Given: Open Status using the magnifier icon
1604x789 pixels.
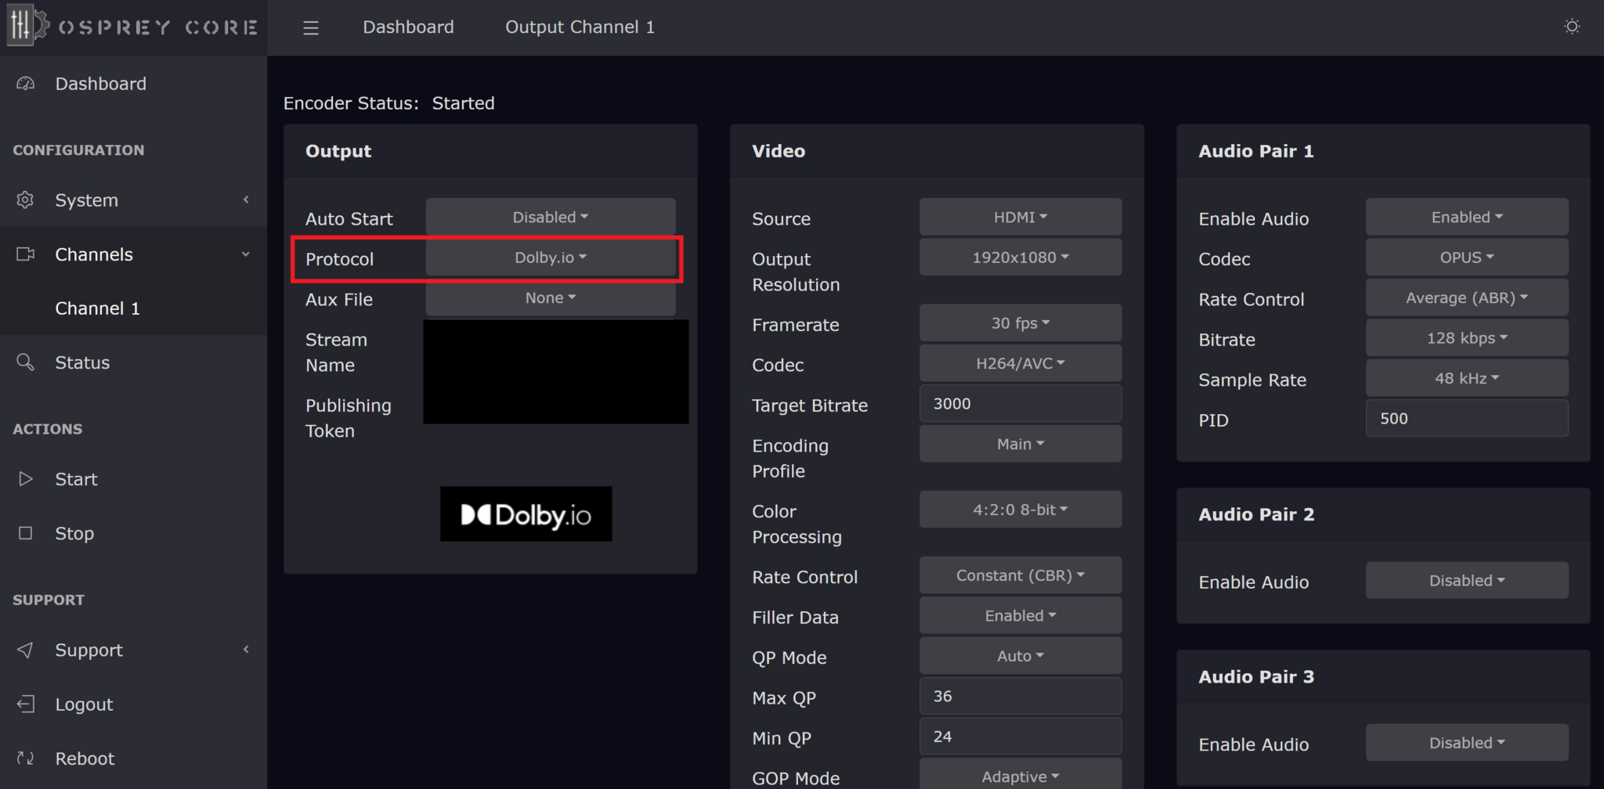Looking at the screenshot, I should pyautogui.click(x=25, y=362).
